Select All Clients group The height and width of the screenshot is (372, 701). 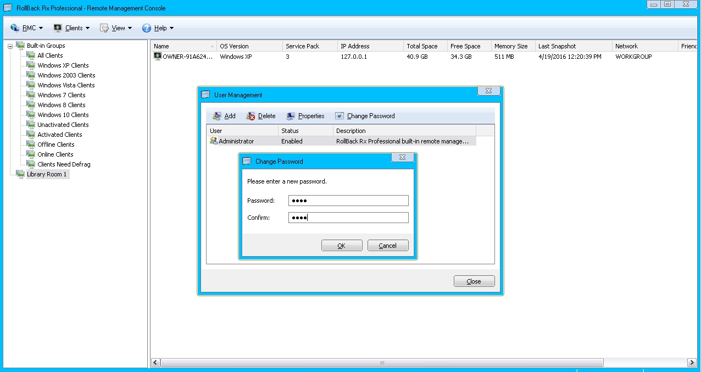(x=50, y=55)
